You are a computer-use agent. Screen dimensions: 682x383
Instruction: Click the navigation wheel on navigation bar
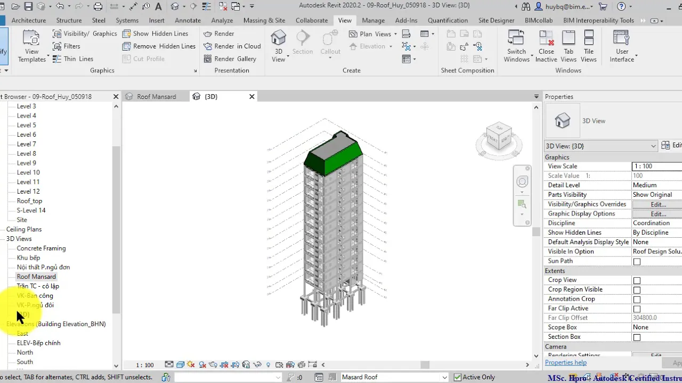(522, 182)
